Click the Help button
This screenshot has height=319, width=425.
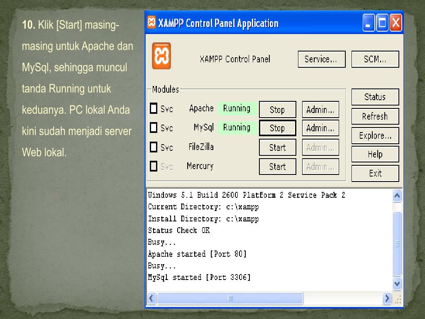click(375, 154)
